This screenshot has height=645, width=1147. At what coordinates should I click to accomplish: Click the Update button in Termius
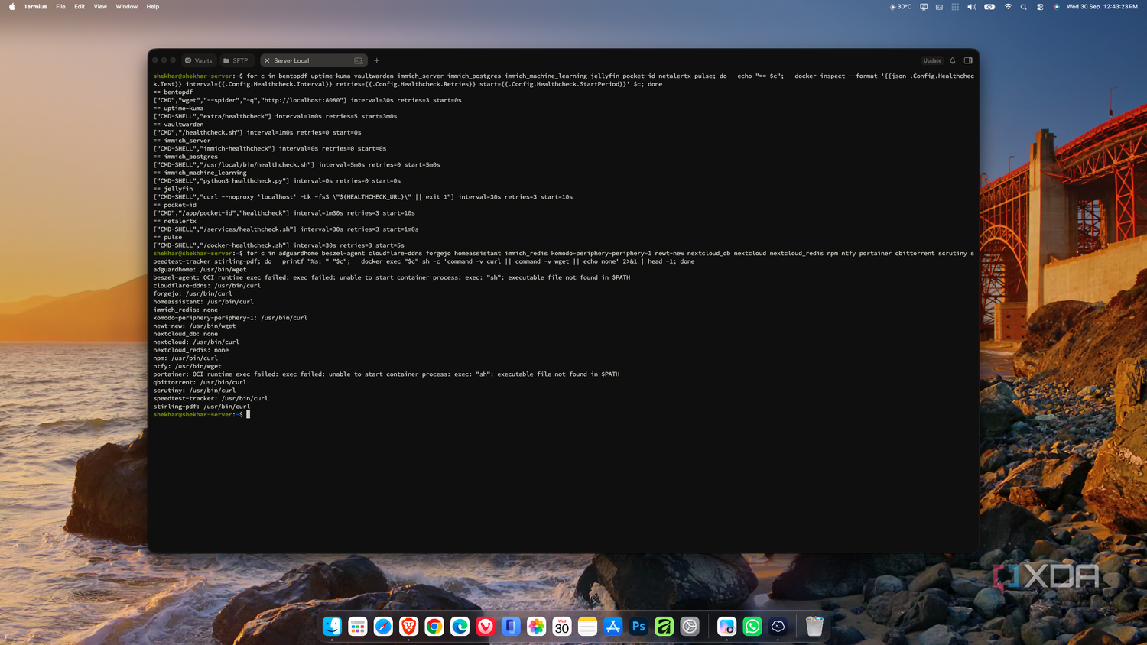932,60
